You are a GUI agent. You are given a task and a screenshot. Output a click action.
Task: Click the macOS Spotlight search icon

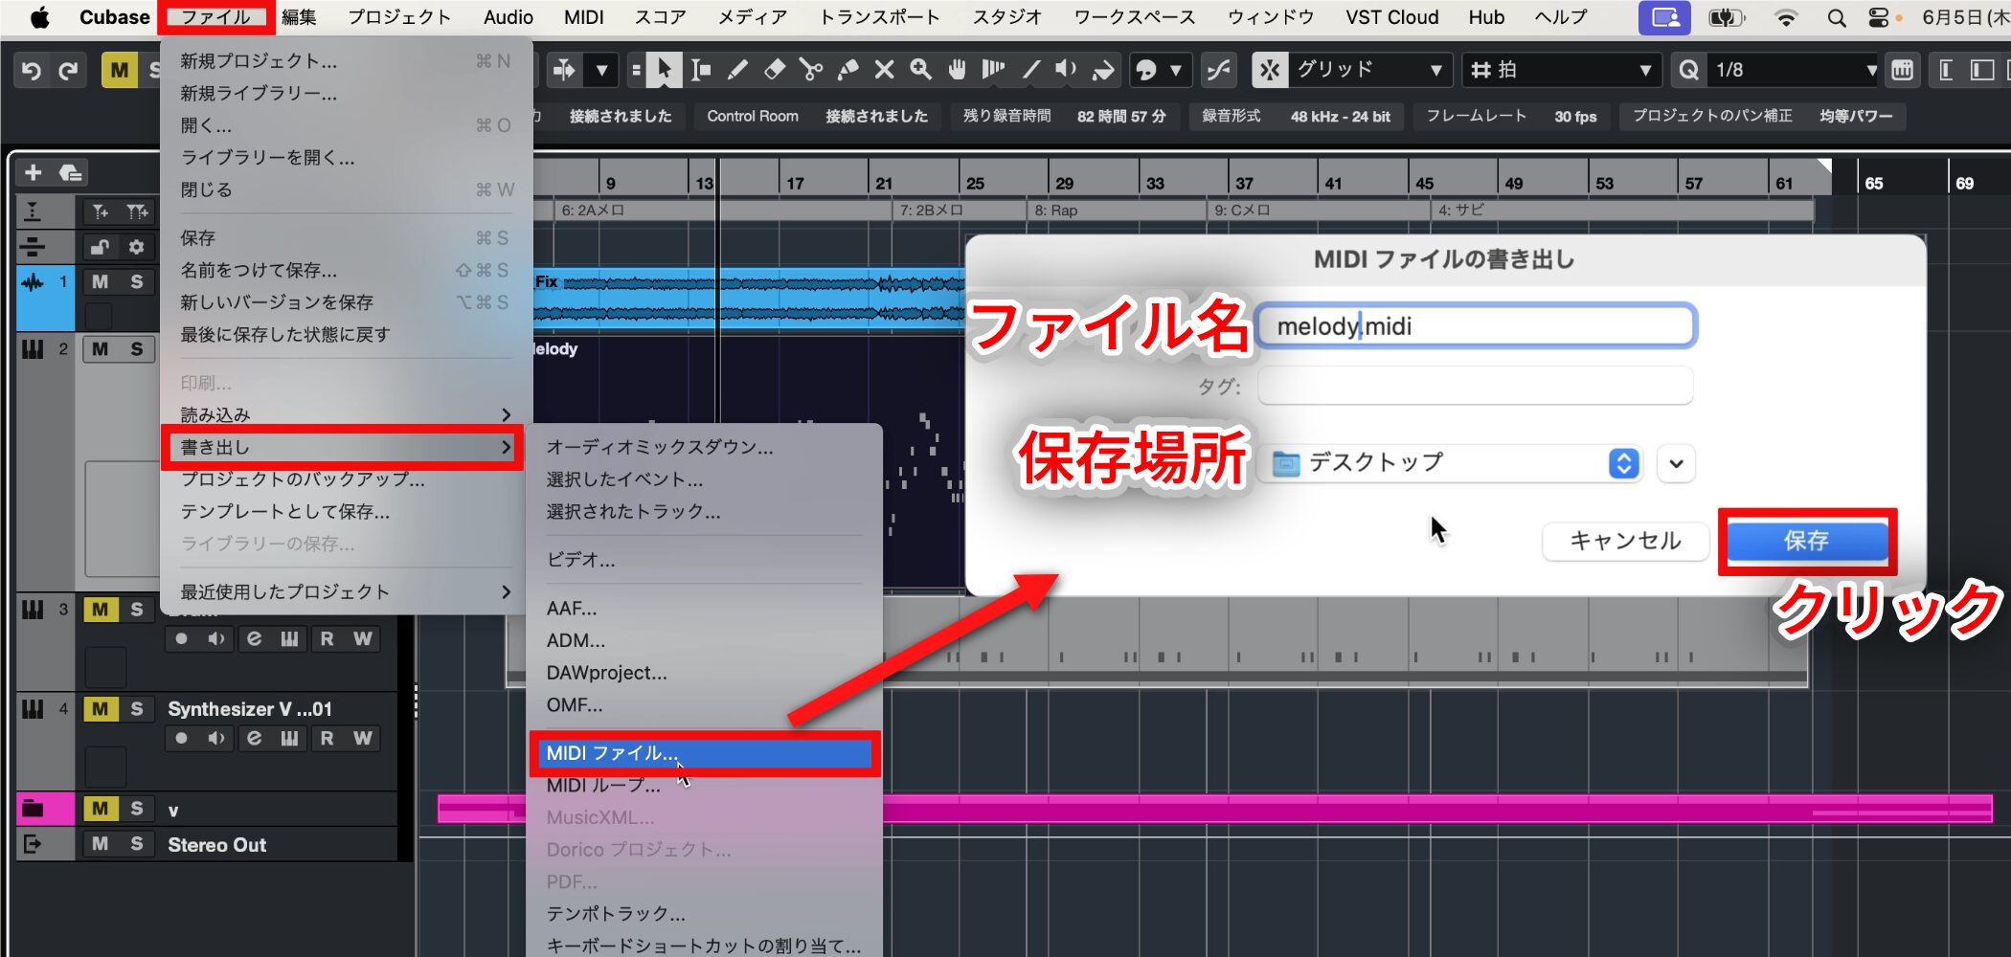(x=1836, y=17)
